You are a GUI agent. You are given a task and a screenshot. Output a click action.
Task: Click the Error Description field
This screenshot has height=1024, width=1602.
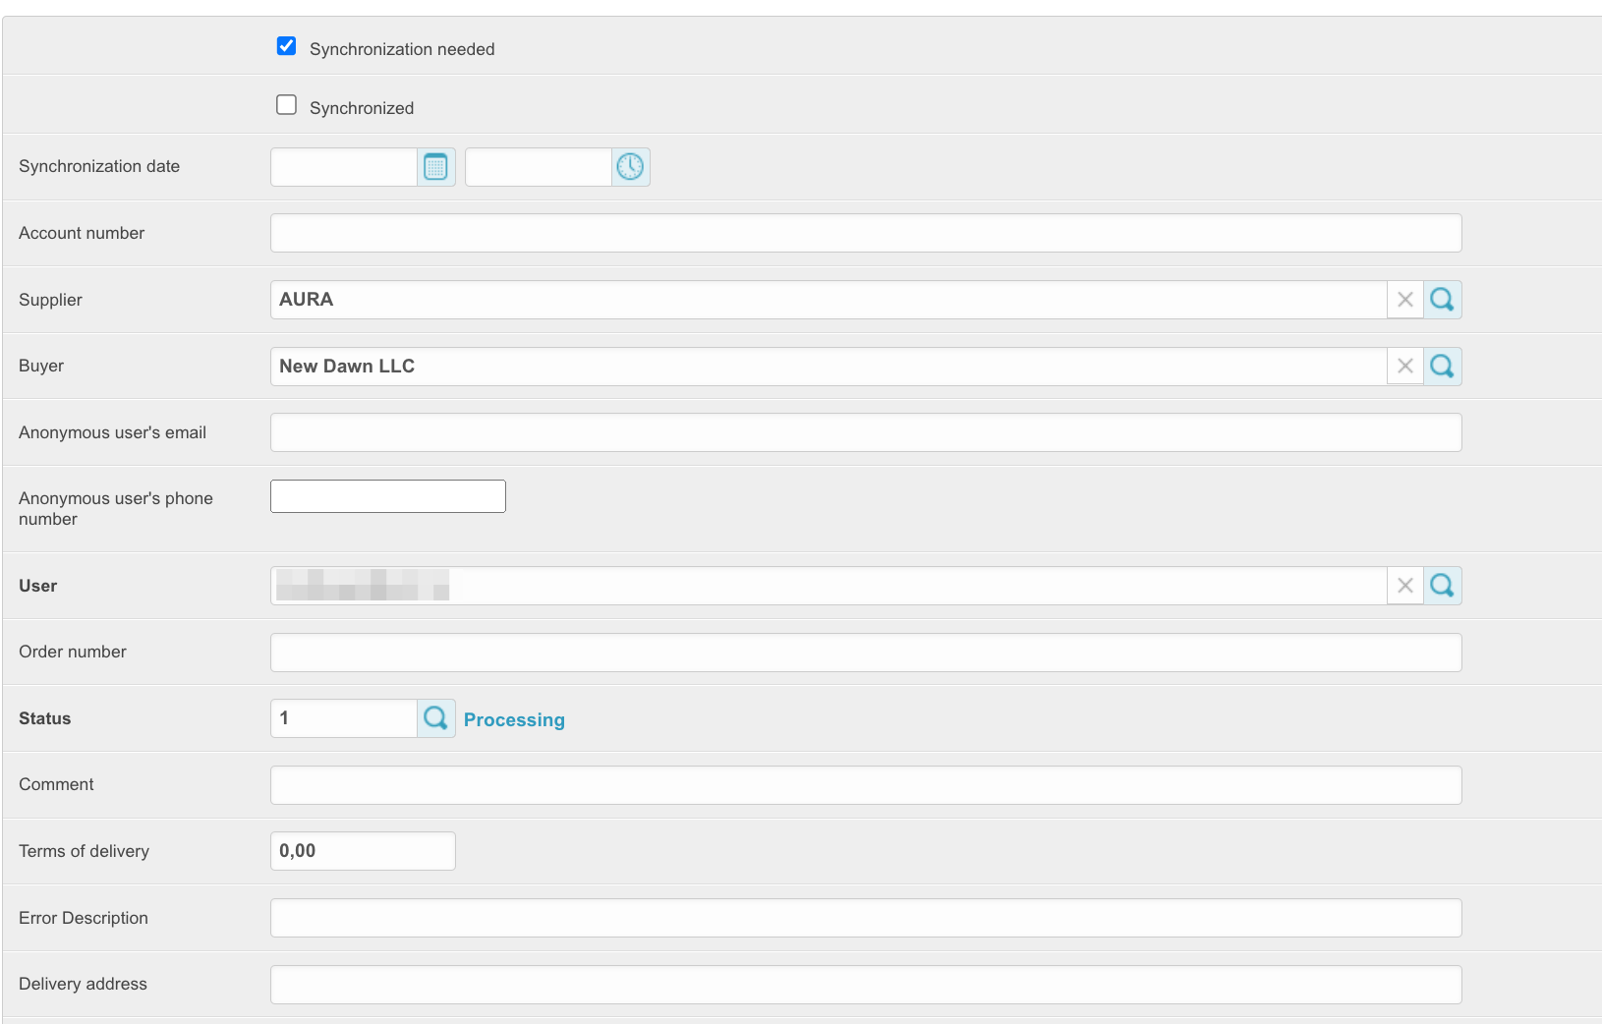click(865, 918)
